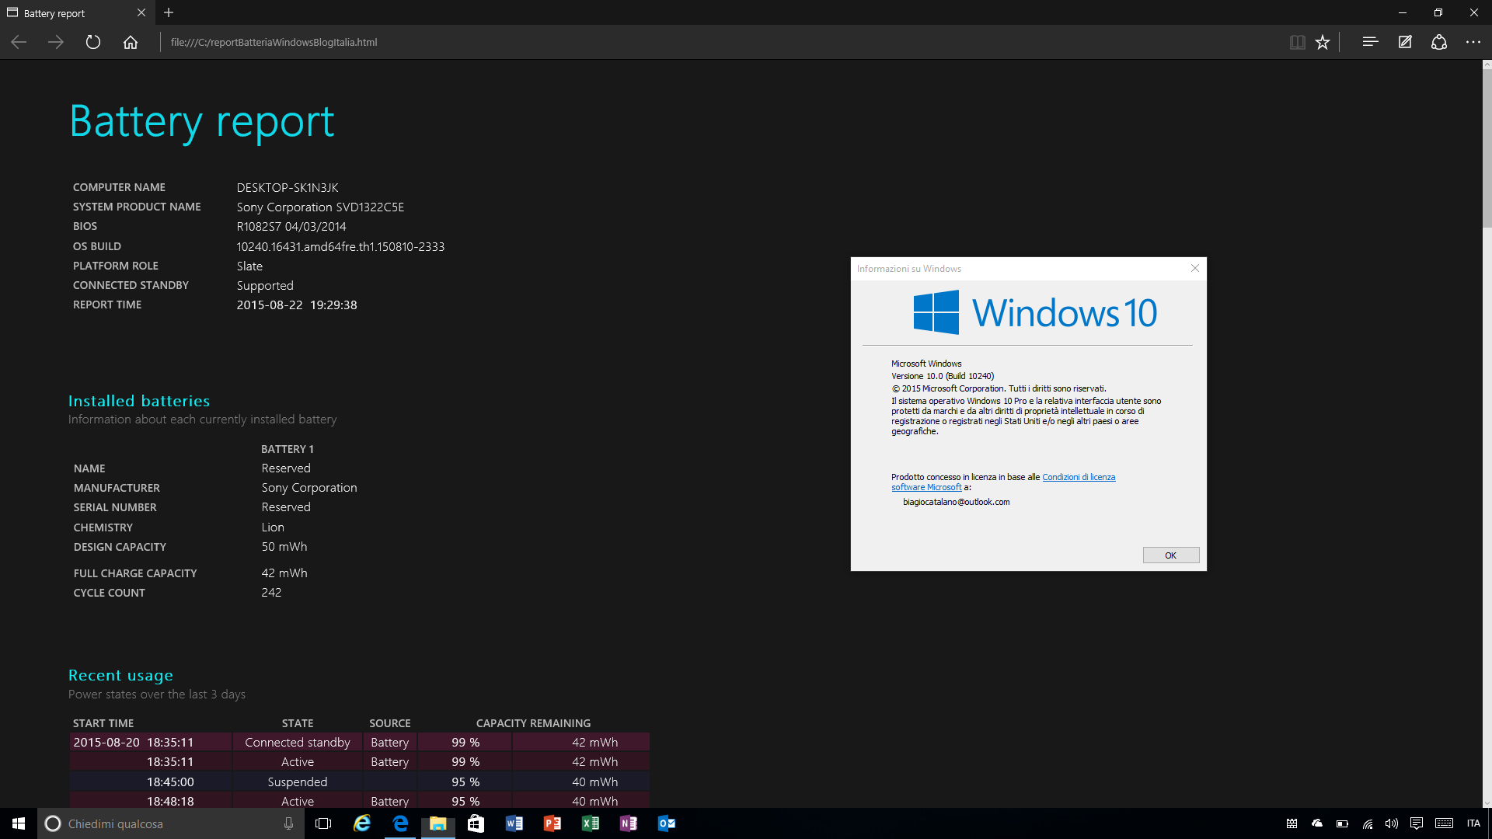Open touch keyboard tray icon
Image resolution: width=1492 pixels, height=839 pixels.
pos(1445,823)
